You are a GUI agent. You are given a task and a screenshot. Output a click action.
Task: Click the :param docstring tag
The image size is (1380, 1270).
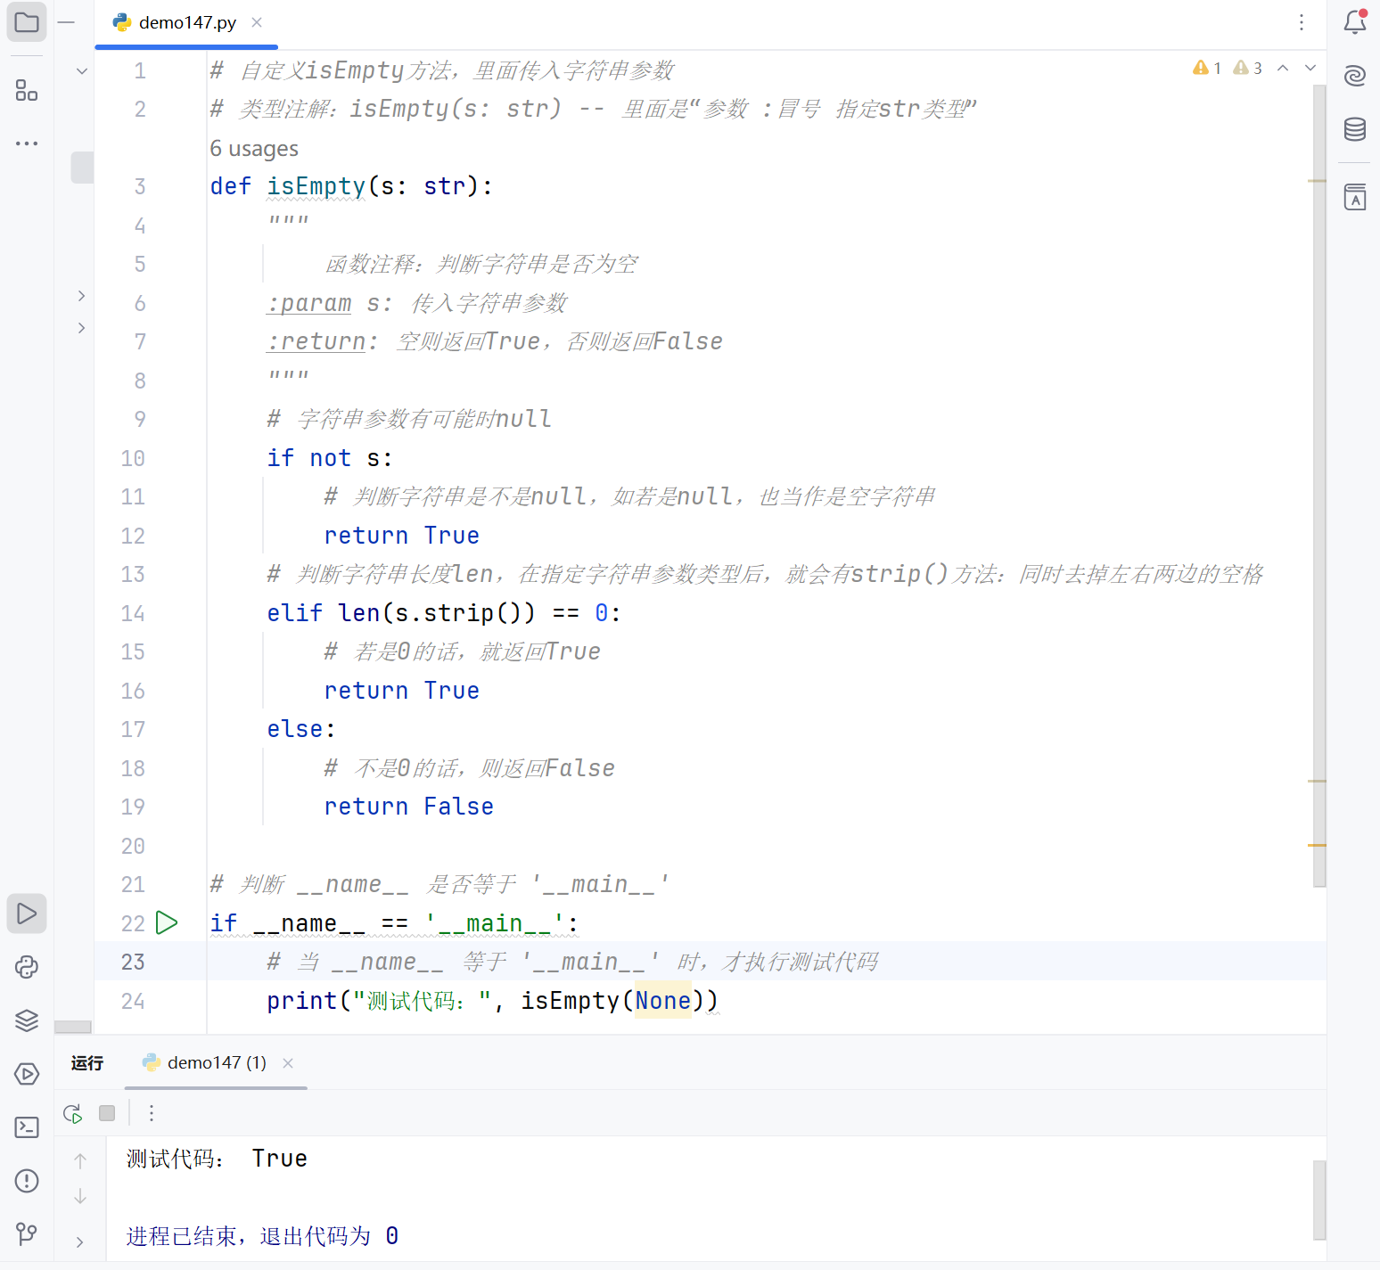(308, 303)
